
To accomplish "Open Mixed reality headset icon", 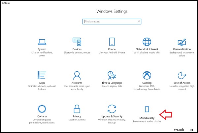I will pyautogui.click(x=147, y=109).
